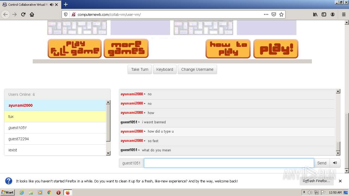The height and width of the screenshot is (196, 349).
Task: Open the tracking protection shield icon
Action: click(66, 14)
